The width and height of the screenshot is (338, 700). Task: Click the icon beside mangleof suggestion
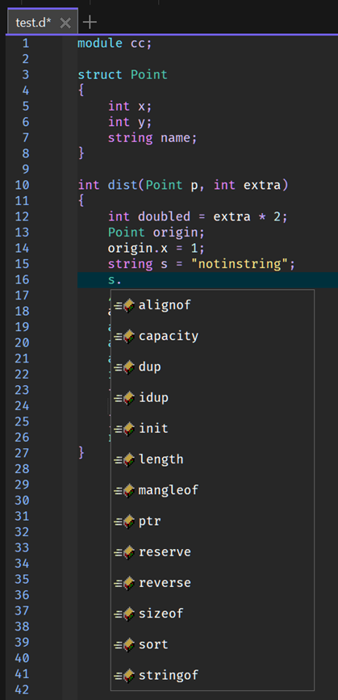click(x=124, y=490)
